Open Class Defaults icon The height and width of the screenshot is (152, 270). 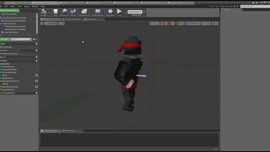pos(97,12)
